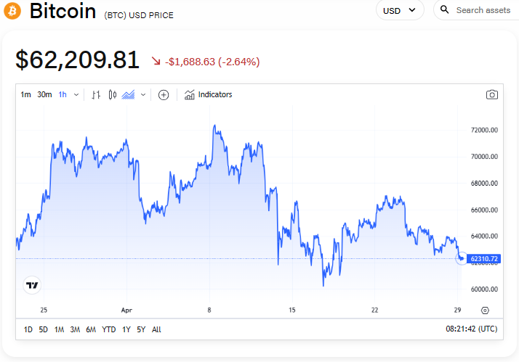Click the search magnifier icon
The width and height of the screenshot is (519, 362).
click(x=445, y=10)
